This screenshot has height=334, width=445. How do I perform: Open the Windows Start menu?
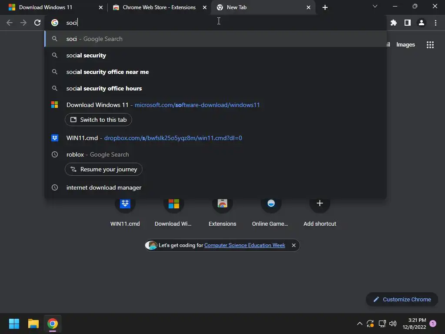click(14, 324)
